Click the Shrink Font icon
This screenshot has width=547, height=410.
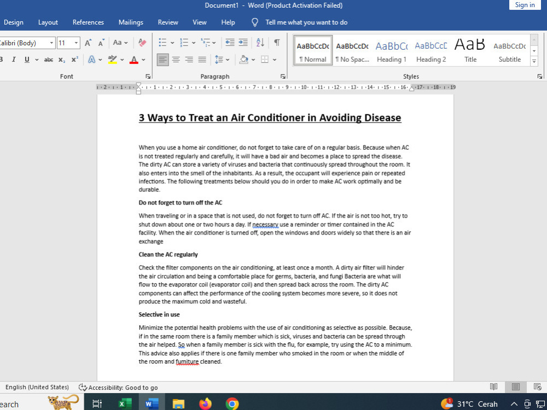[101, 43]
